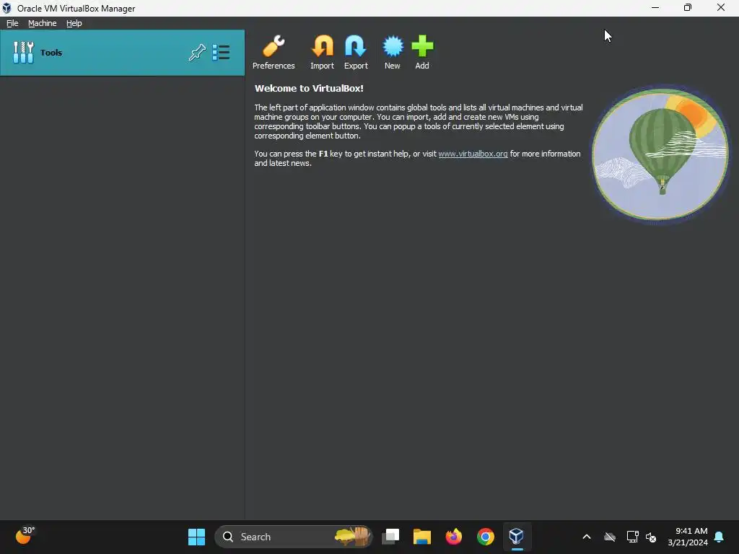
Task: Click the VirtualBox logo in the title bar
Action: tap(6, 8)
